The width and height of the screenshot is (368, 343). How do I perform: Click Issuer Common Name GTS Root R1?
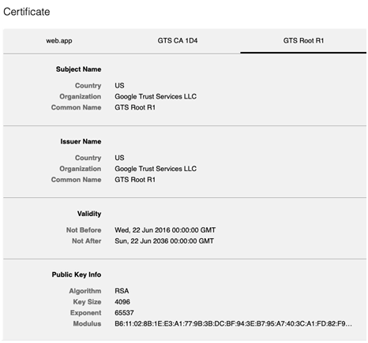[x=135, y=180]
